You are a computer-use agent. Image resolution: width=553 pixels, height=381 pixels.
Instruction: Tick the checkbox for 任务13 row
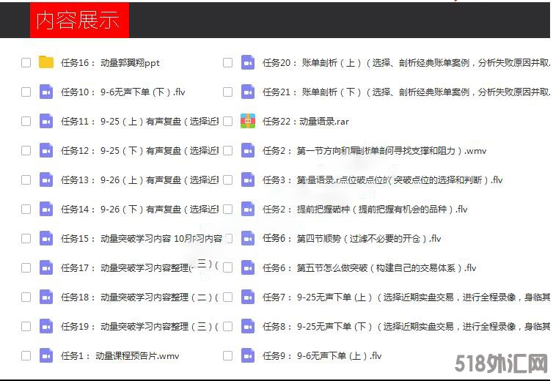coord(26,180)
